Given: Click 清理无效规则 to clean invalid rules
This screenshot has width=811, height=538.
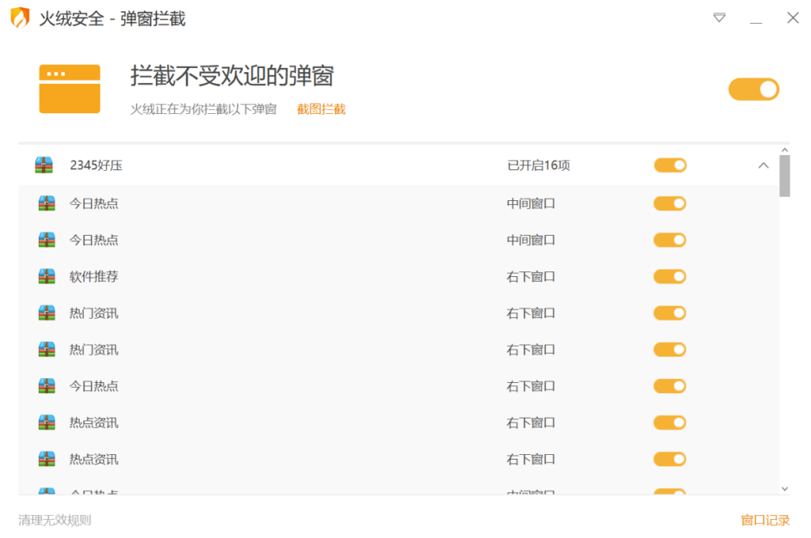Looking at the screenshot, I should tap(55, 520).
